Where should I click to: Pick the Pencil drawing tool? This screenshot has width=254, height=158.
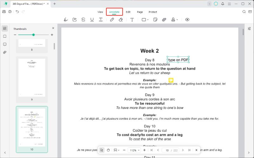112,20
